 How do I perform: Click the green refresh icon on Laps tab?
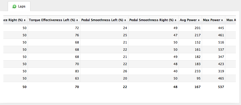(x=14, y=6)
